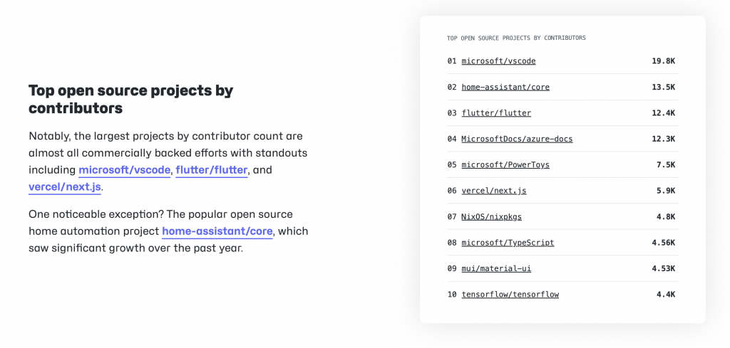Click the small uppercase card title
Image resolution: width=730 pixels, height=348 pixels.
(516, 38)
